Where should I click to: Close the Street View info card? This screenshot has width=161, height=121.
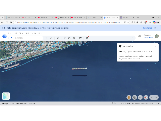(156, 46)
